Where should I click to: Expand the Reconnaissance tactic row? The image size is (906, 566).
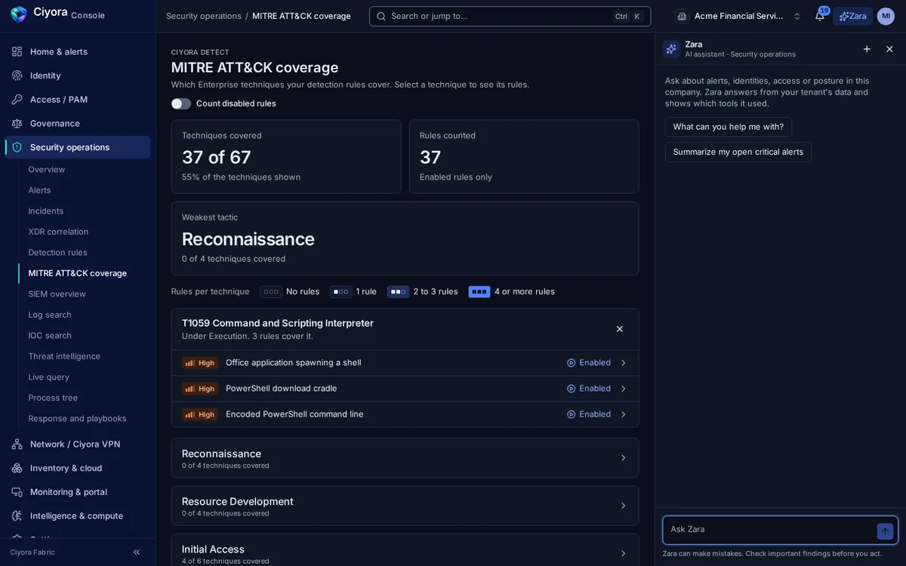tap(405, 458)
